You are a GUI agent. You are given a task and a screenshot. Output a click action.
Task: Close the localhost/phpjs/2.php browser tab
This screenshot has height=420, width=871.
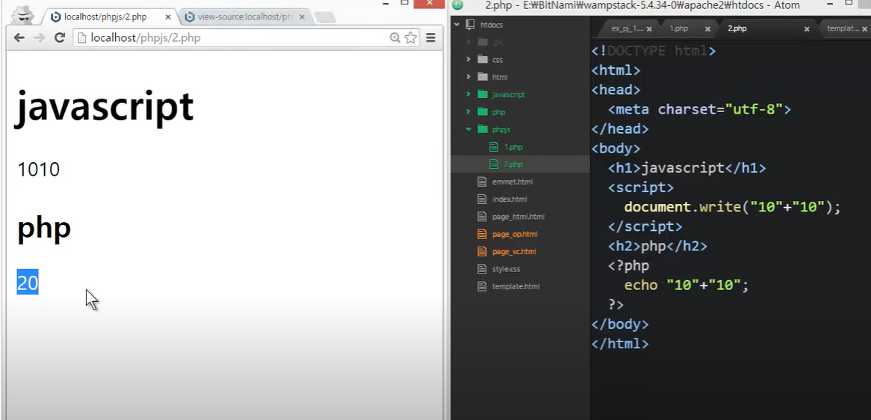point(168,17)
